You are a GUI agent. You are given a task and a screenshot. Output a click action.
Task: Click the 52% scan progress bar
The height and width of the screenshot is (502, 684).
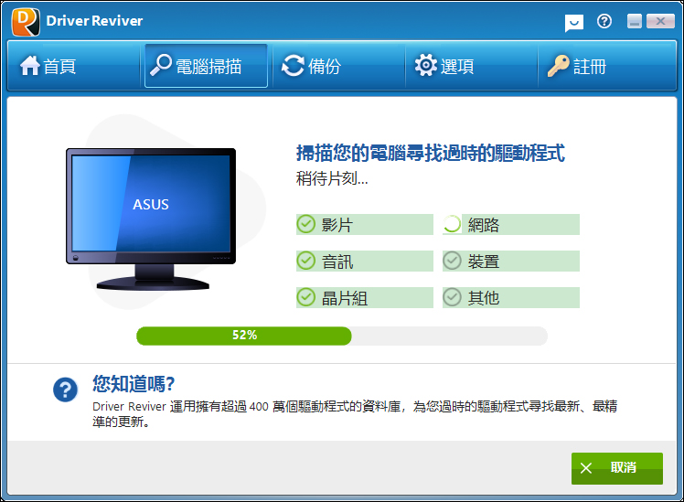pyautogui.click(x=342, y=336)
